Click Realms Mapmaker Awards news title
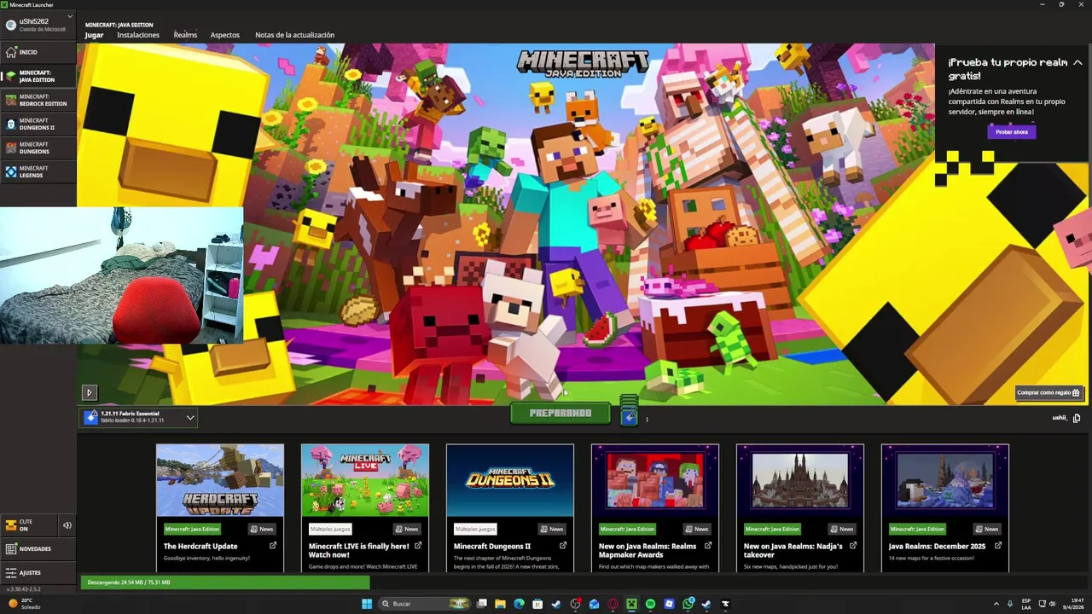 pos(648,550)
